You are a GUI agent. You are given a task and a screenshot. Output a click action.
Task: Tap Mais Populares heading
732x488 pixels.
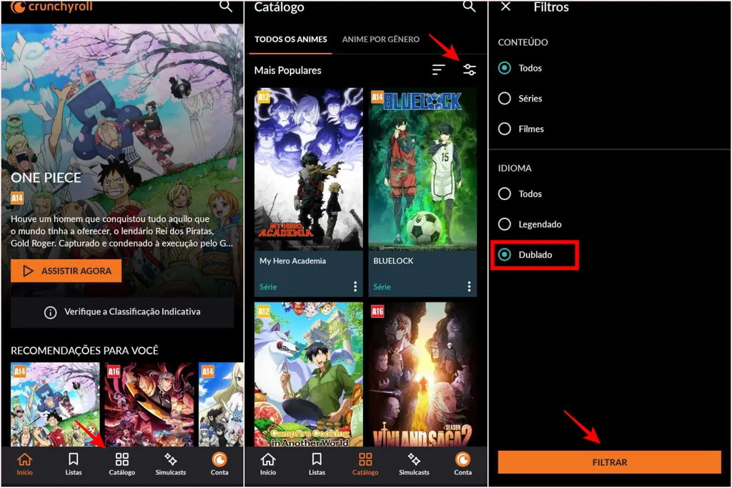287,71
